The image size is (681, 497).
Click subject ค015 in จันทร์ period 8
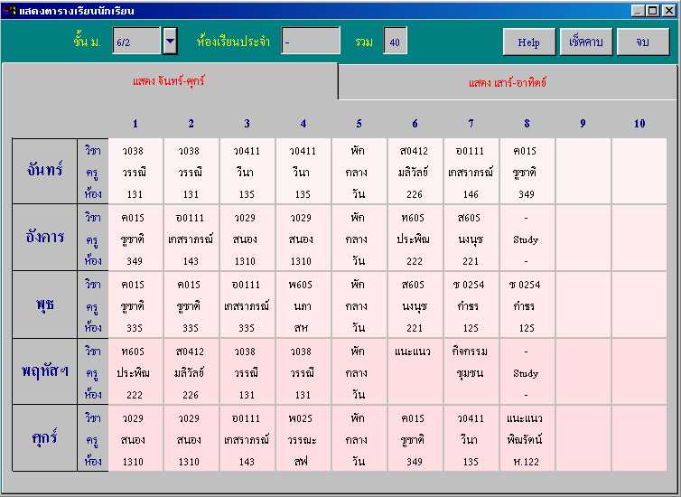(x=525, y=151)
